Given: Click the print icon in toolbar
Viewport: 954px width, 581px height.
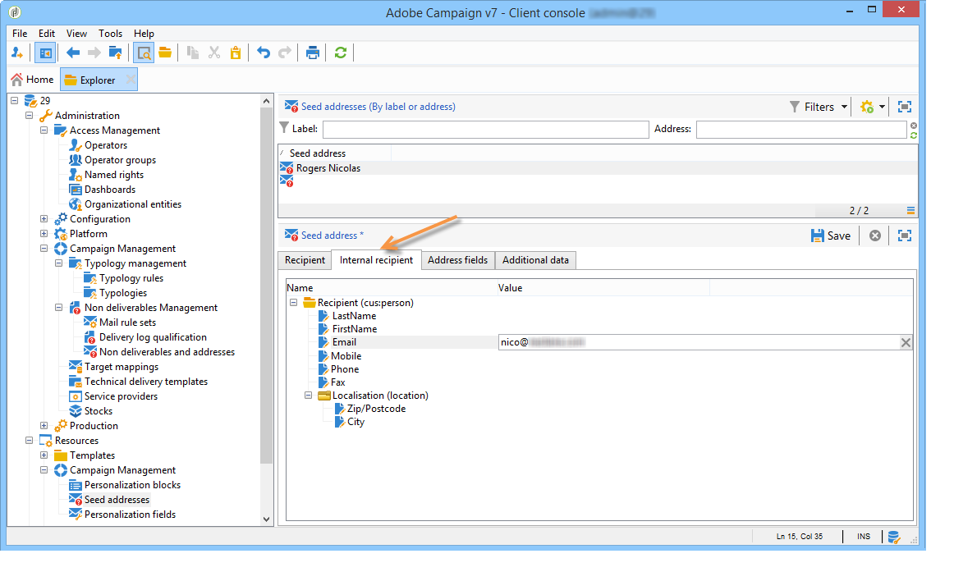Looking at the screenshot, I should [313, 53].
